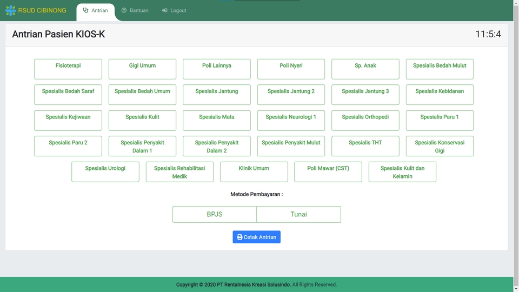Choose the Gigi Umum clinic
Viewport: 519px width, 292px height.
point(142,69)
